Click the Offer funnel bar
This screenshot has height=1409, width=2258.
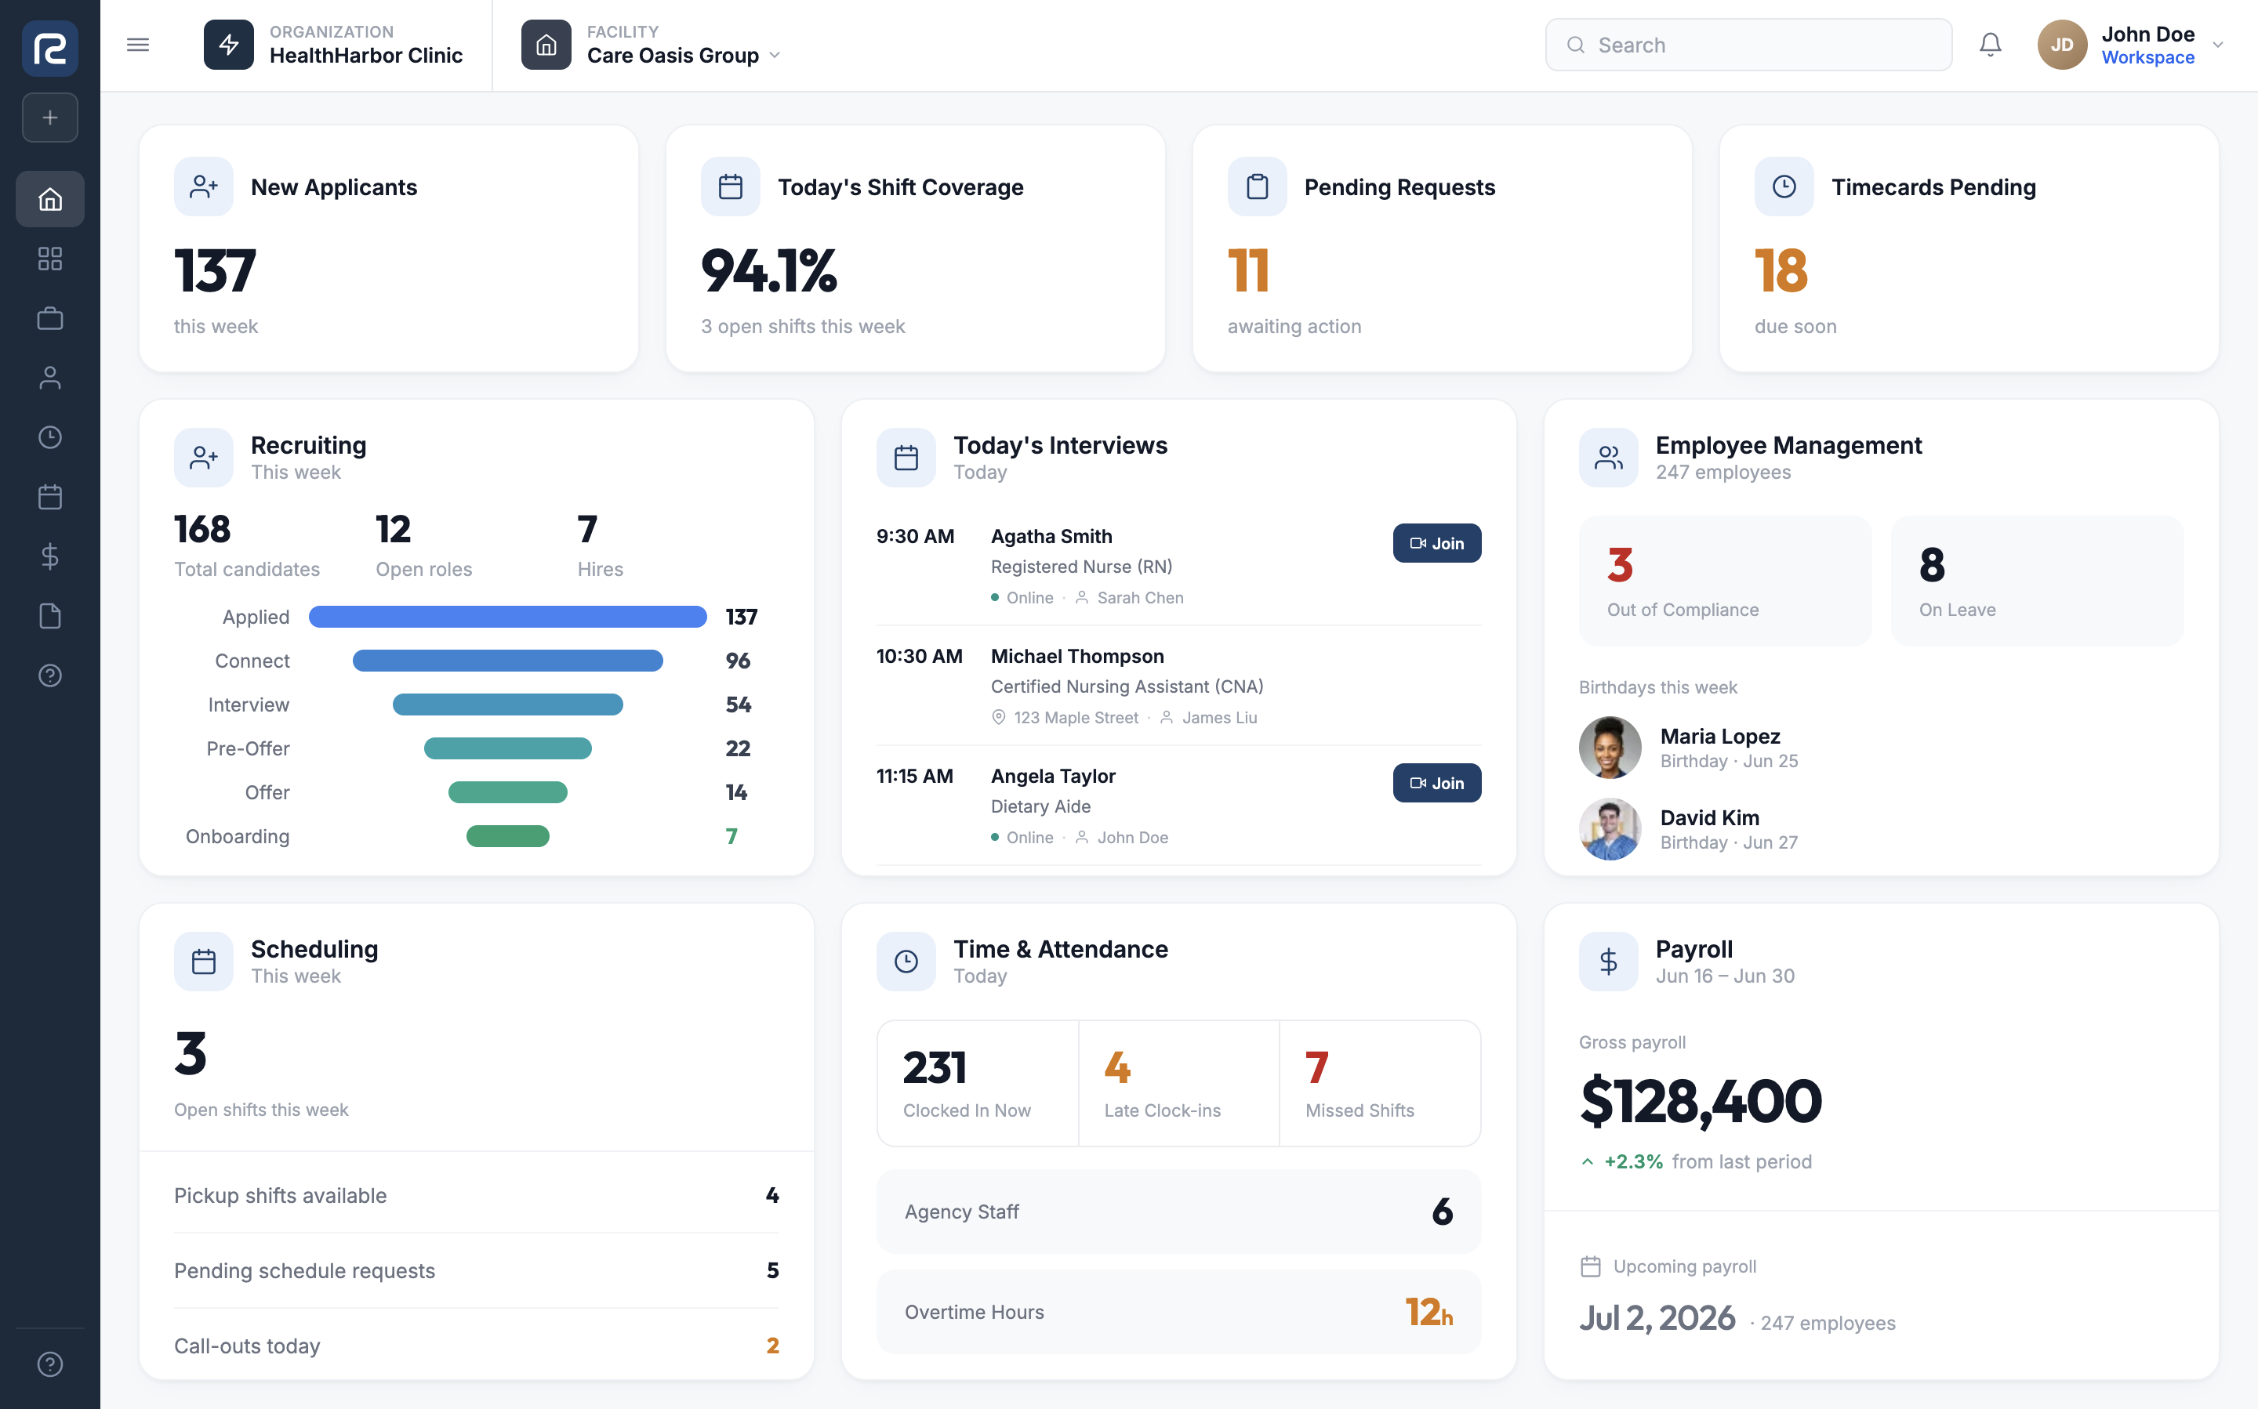[508, 792]
